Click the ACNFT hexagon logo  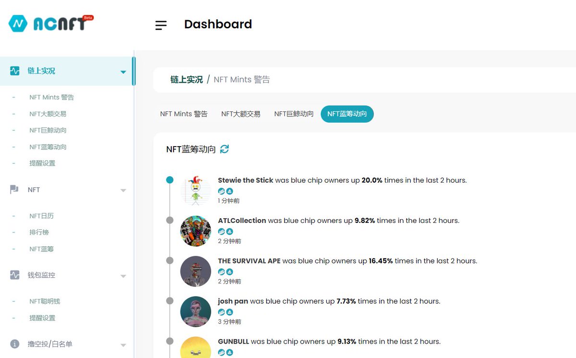coord(18,23)
